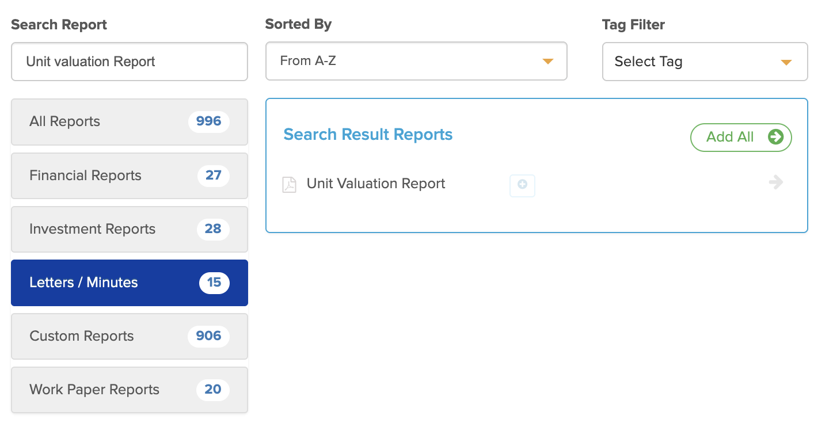Click the 906 count badge on Custom Reports
Viewport: 814px width, 442px height.
pos(209,336)
